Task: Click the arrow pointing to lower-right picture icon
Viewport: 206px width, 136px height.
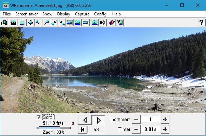Action: [62, 23]
